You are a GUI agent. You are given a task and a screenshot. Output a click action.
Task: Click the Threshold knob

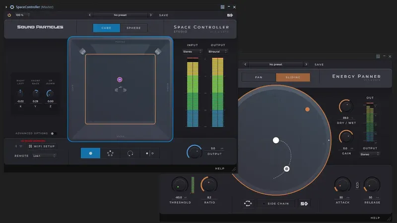pos(180,185)
